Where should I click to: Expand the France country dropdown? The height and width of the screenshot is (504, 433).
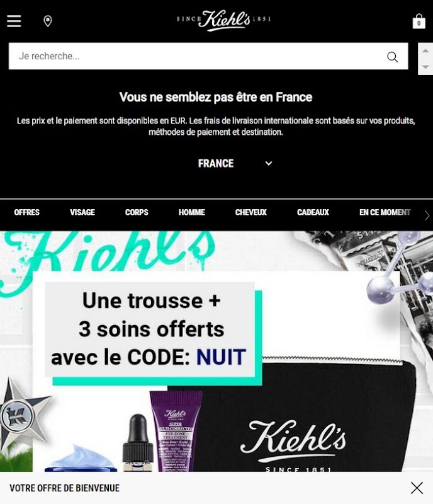tap(235, 163)
